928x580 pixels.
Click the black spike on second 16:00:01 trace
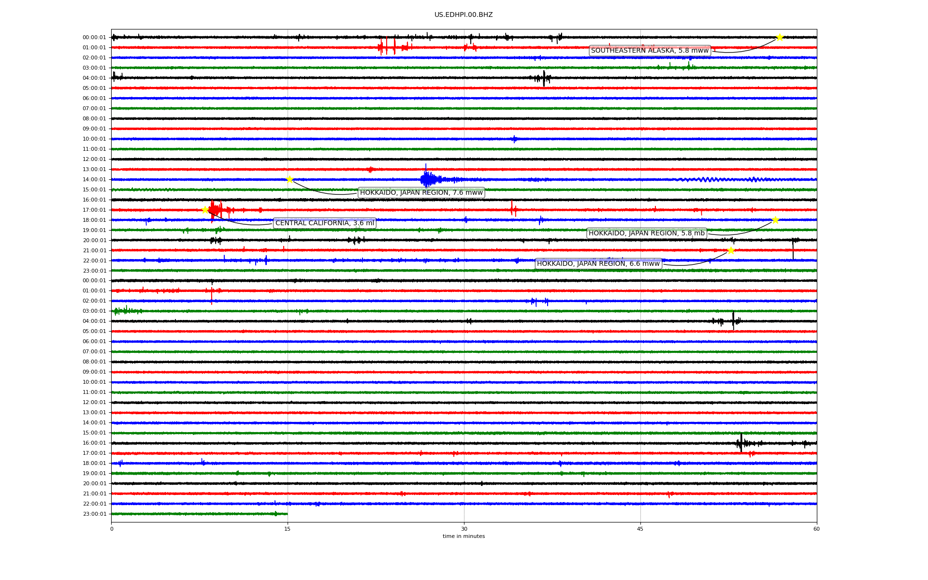(741, 443)
